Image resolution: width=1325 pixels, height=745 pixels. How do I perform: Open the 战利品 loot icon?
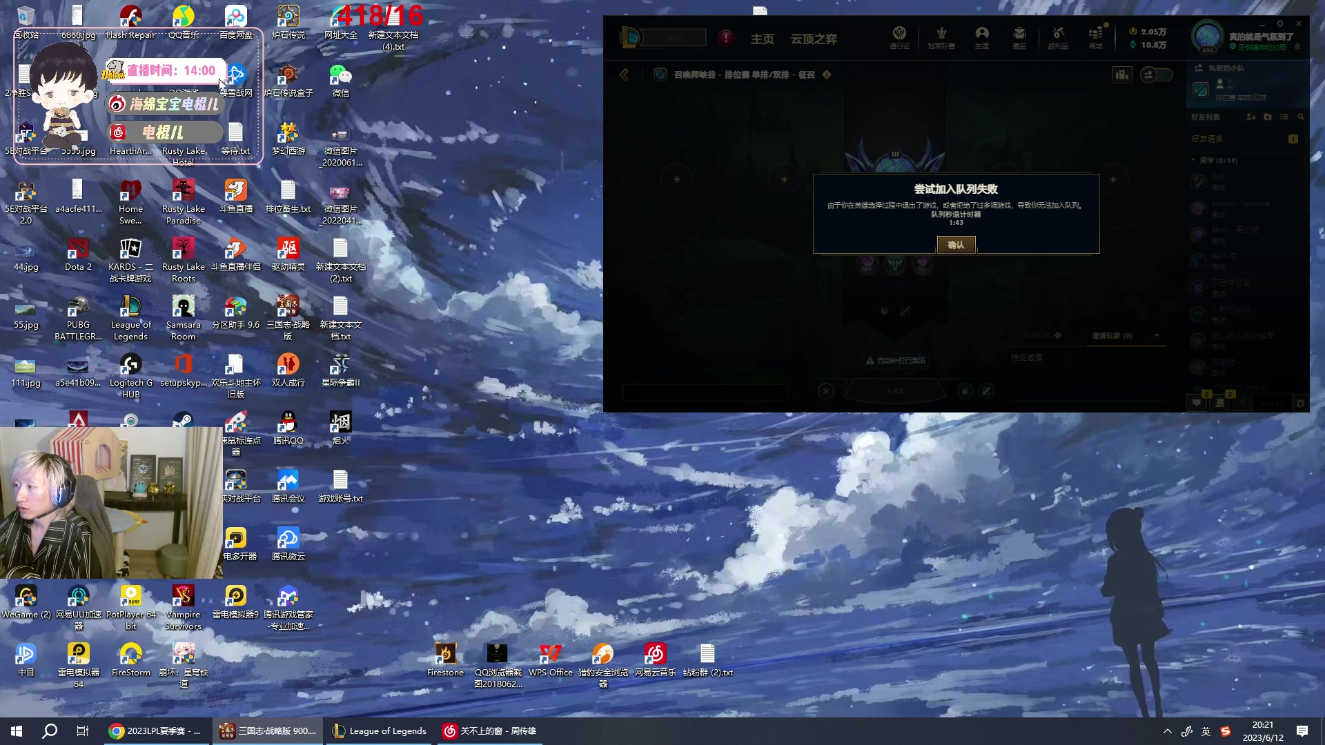click(x=1058, y=37)
